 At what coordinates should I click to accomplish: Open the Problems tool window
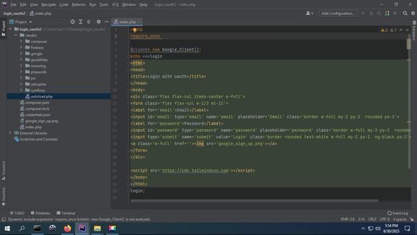pyautogui.click(x=40, y=213)
